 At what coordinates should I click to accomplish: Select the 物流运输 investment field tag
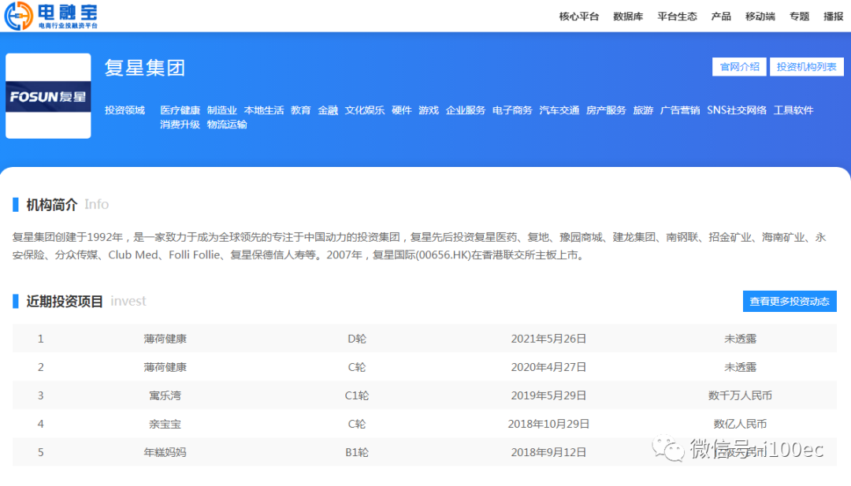pos(227,124)
